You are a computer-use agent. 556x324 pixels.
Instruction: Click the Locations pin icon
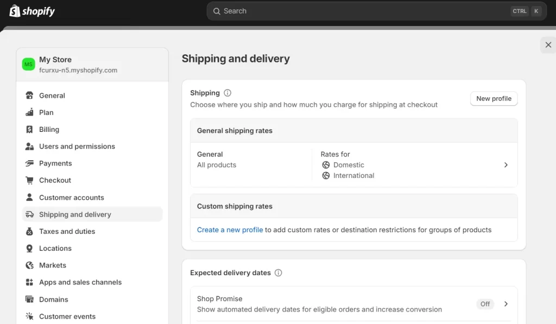pyautogui.click(x=29, y=249)
